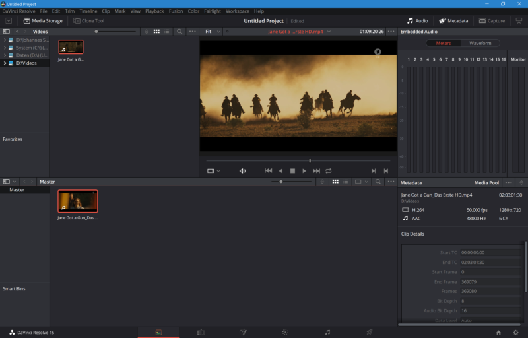Screen dimensions: 528x338
Task: Click the top-left workspace dropdown icon
Action: (x=9, y=21)
